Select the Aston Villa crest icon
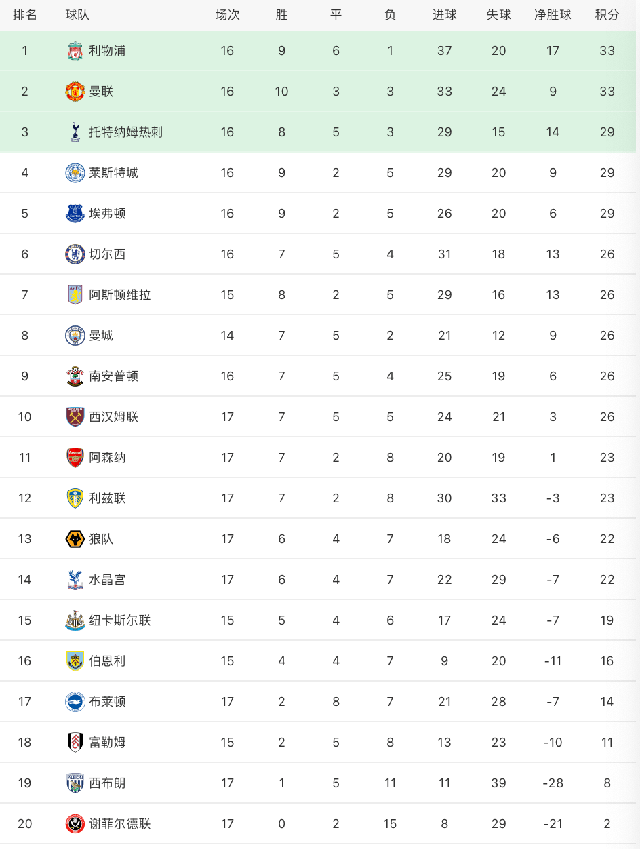The height and width of the screenshot is (849, 640). pos(75,295)
